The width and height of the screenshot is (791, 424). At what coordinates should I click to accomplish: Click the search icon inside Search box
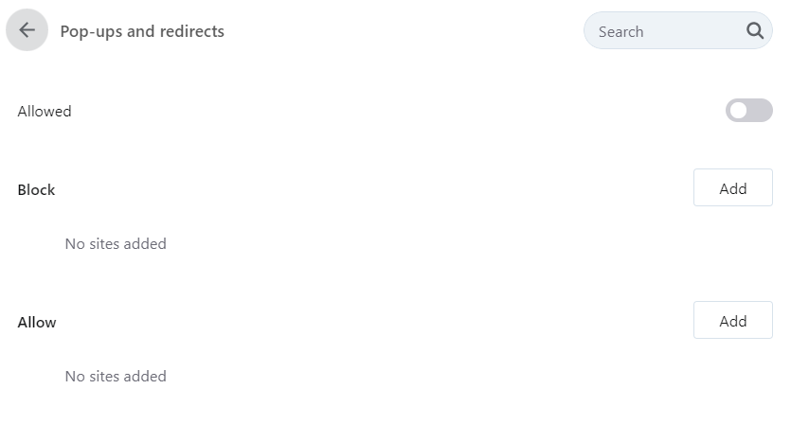[755, 30]
